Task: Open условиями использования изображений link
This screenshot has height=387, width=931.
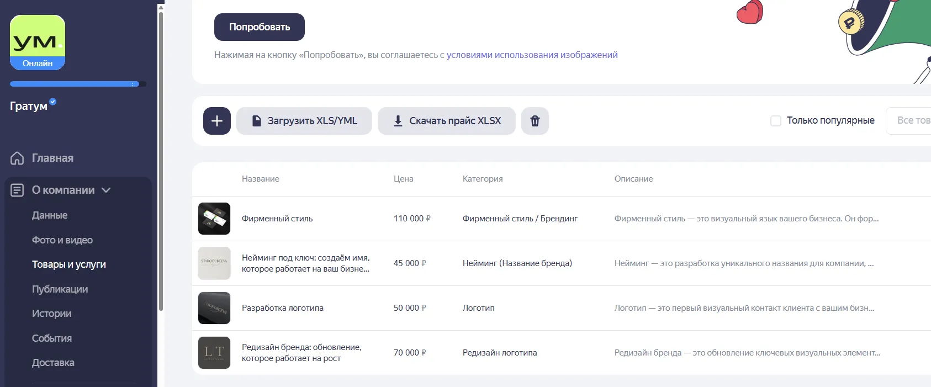Action: [532, 55]
